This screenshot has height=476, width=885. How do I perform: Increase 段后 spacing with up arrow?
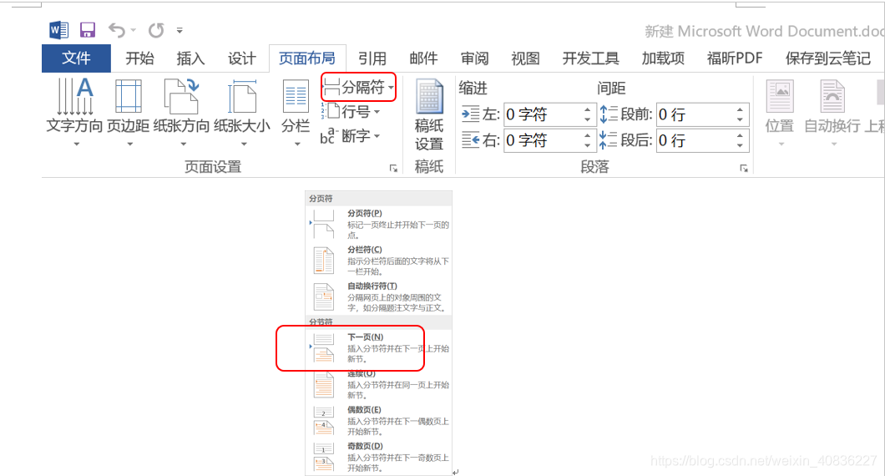(740, 135)
